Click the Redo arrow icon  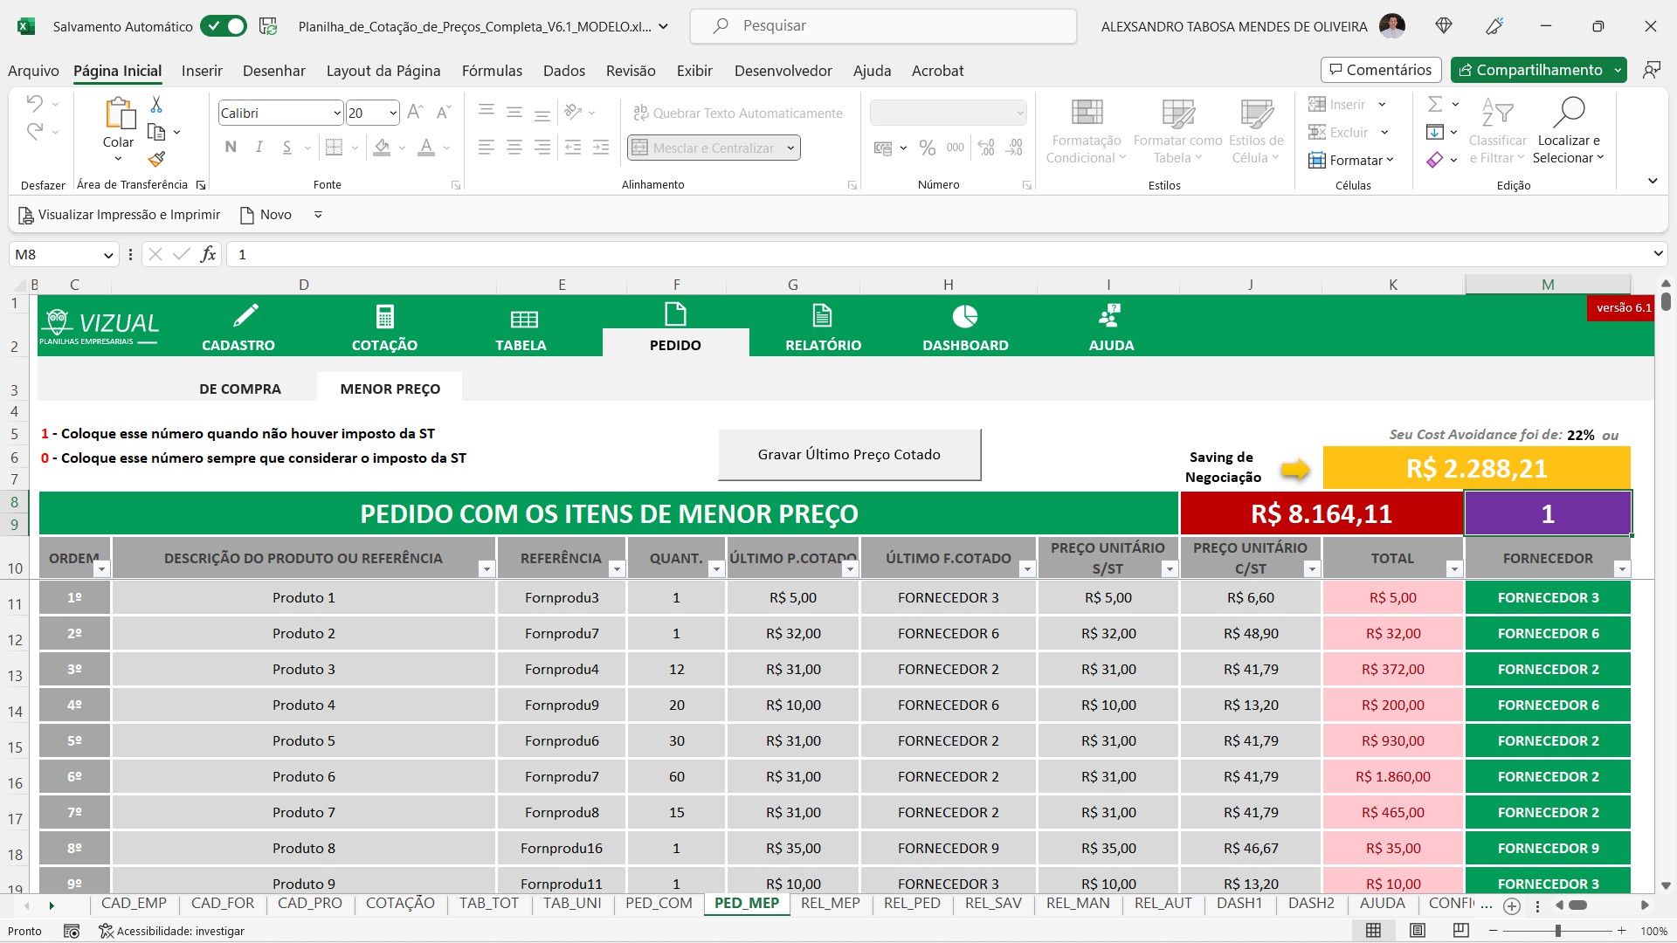coord(34,131)
